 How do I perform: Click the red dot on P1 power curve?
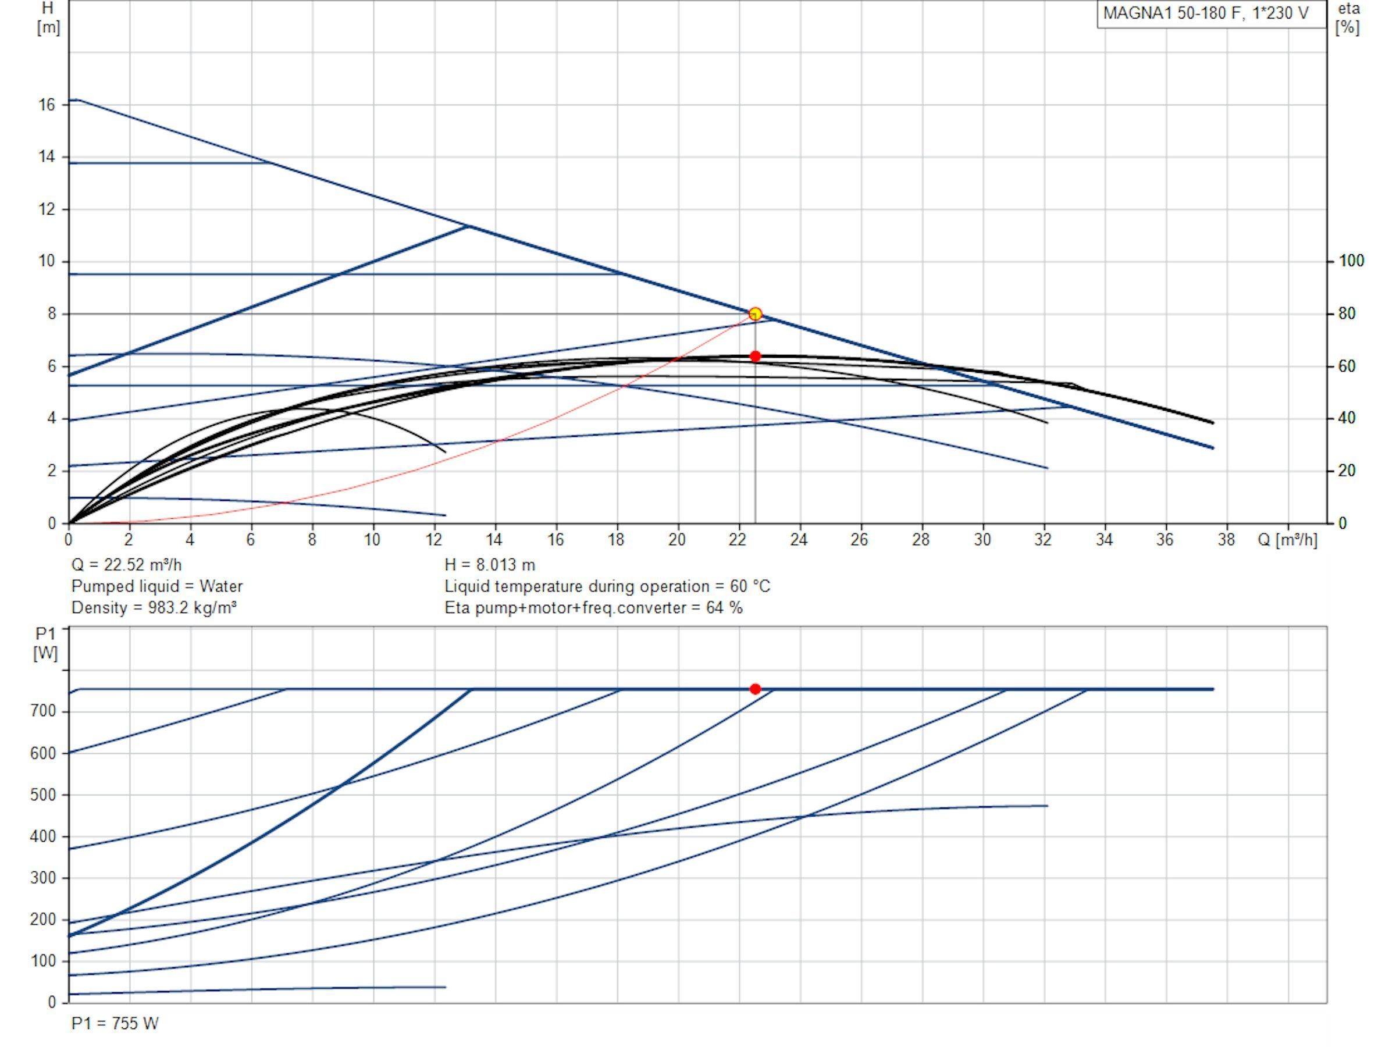tap(755, 689)
